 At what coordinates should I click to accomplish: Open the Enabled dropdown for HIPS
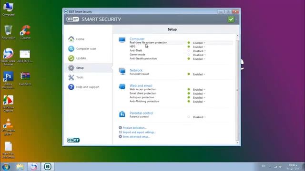pos(199,47)
